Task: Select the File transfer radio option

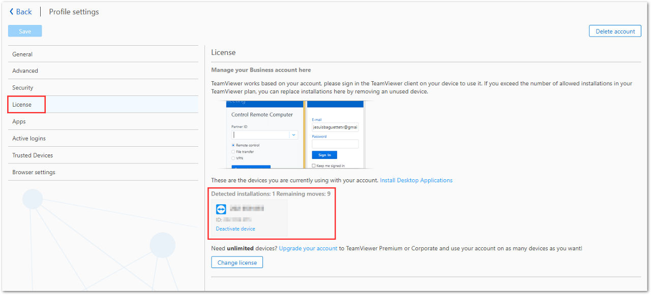Action: pos(233,152)
